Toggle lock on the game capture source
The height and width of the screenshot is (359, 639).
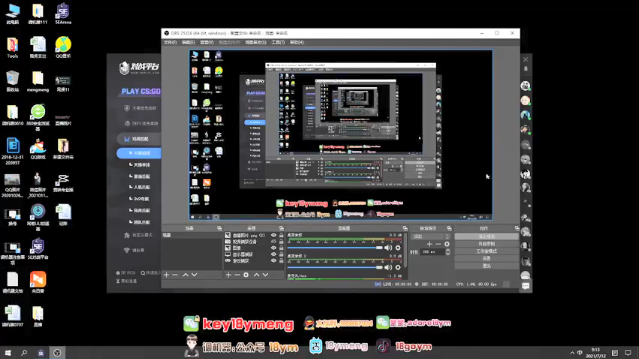281,261
